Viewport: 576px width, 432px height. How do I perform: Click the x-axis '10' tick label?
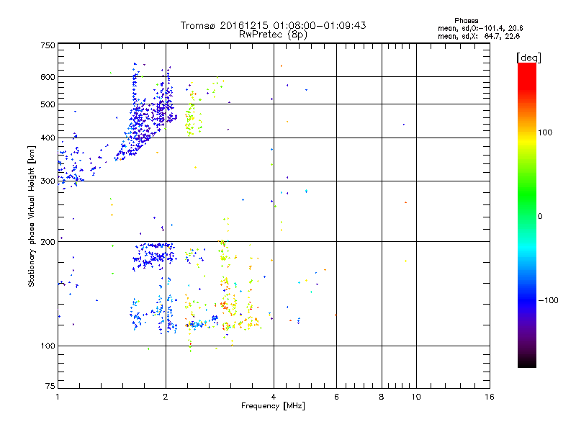point(416,397)
